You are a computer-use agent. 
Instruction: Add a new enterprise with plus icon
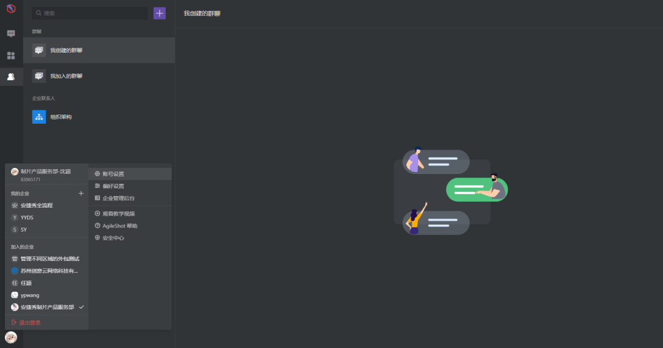(x=81, y=194)
